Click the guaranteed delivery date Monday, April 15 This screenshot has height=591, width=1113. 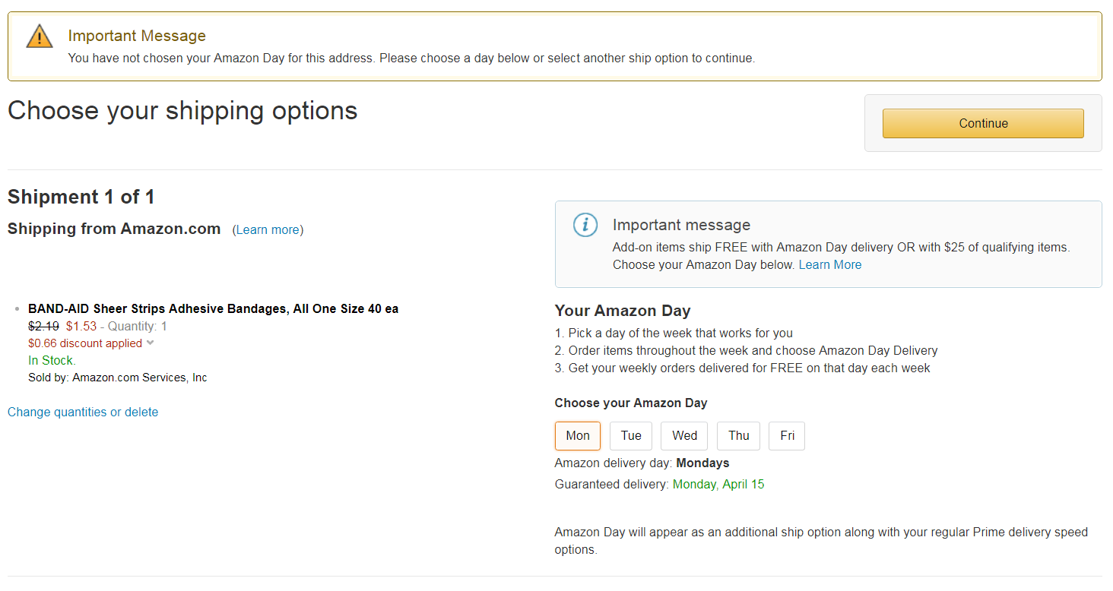718,484
